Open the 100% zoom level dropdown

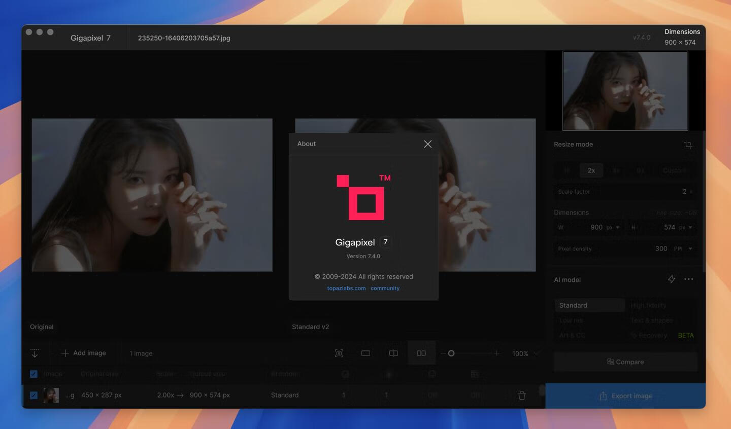click(525, 353)
